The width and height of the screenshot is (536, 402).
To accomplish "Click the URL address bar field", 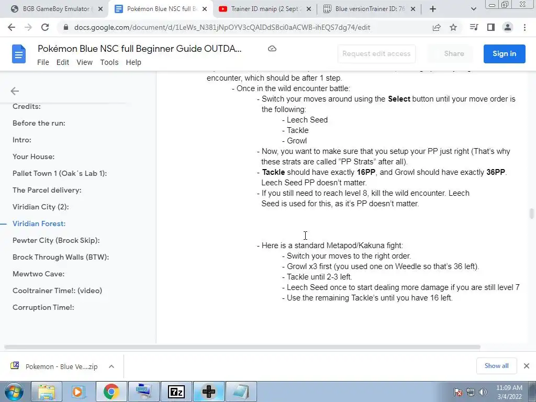I will 222,27.
